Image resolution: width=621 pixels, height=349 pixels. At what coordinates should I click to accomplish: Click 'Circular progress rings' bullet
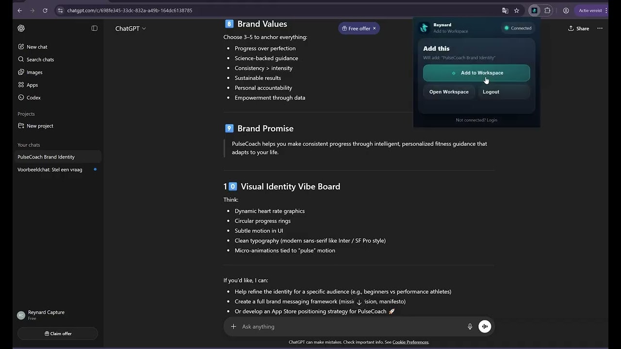[262, 221]
